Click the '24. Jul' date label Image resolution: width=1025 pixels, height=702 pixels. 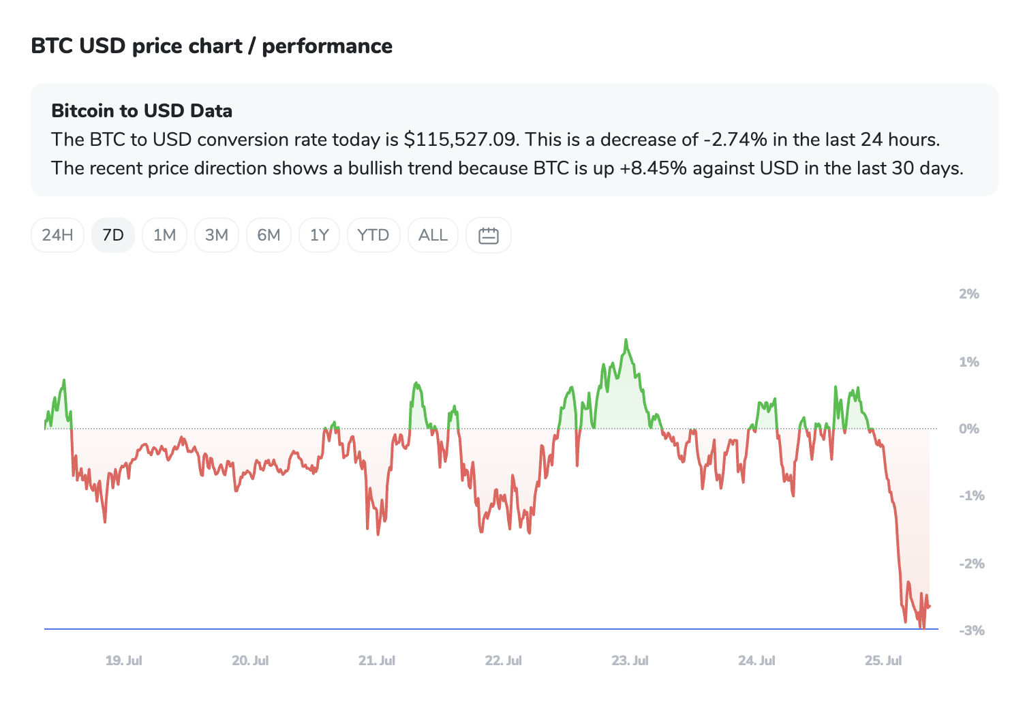(756, 660)
